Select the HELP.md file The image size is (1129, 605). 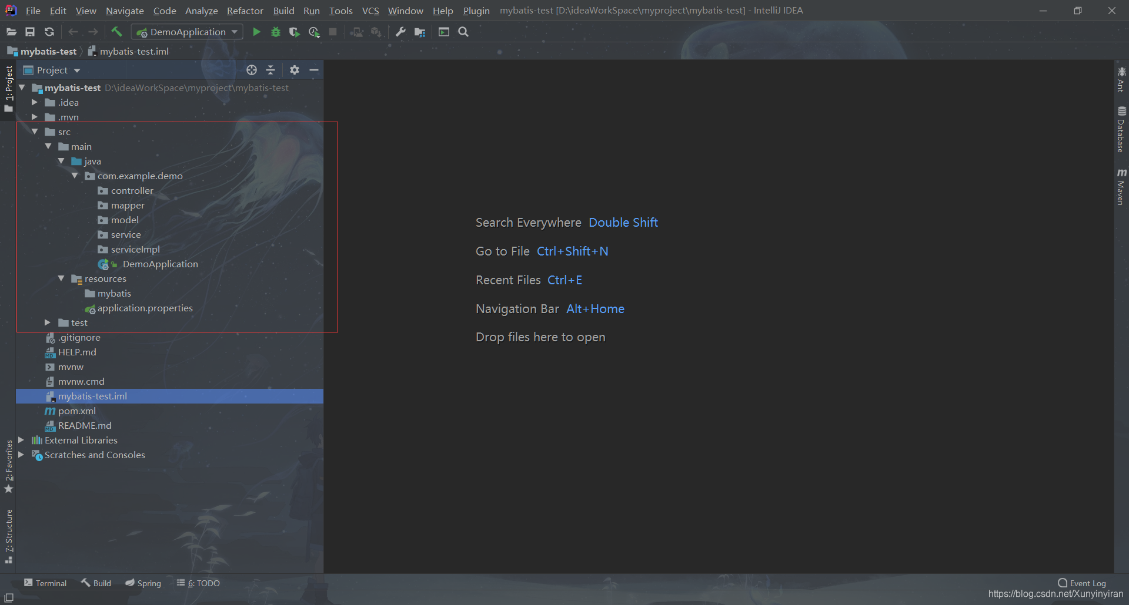(77, 352)
